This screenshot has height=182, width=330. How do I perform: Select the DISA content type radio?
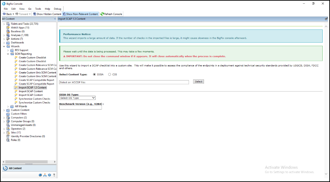point(94,74)
